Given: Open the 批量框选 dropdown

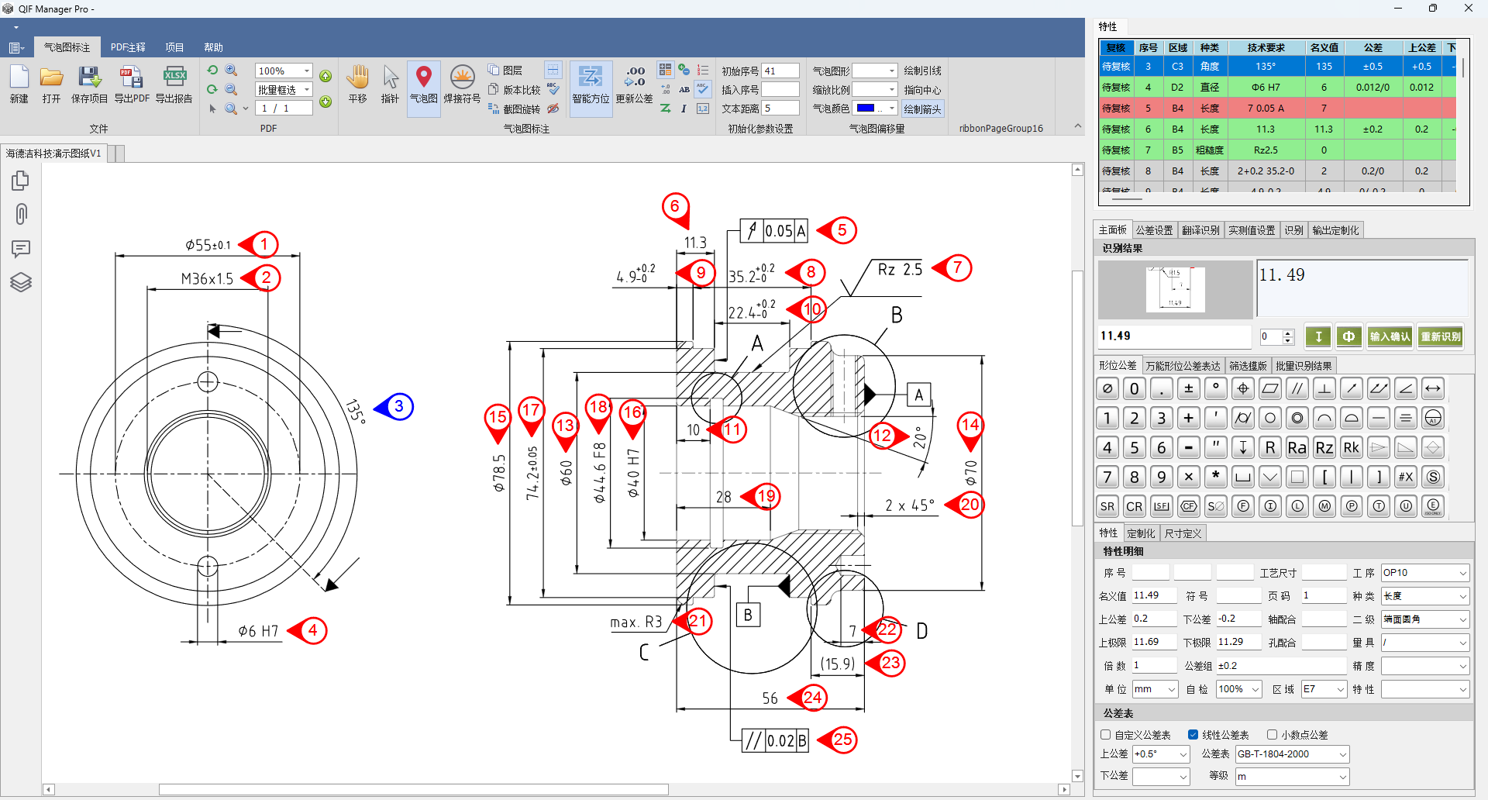Looking at the screenshot, I should coord(307,90).
